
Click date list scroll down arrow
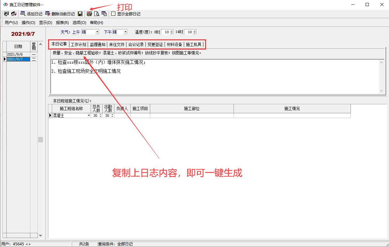pyautogui.click(x=40, y=235)
